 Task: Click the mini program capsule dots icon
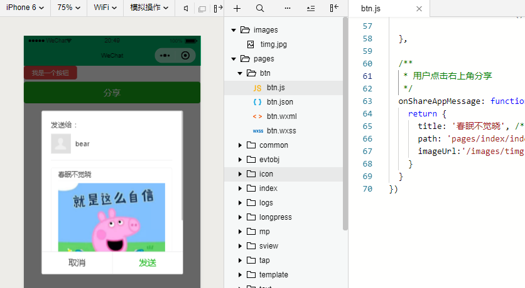pos(165,55)
